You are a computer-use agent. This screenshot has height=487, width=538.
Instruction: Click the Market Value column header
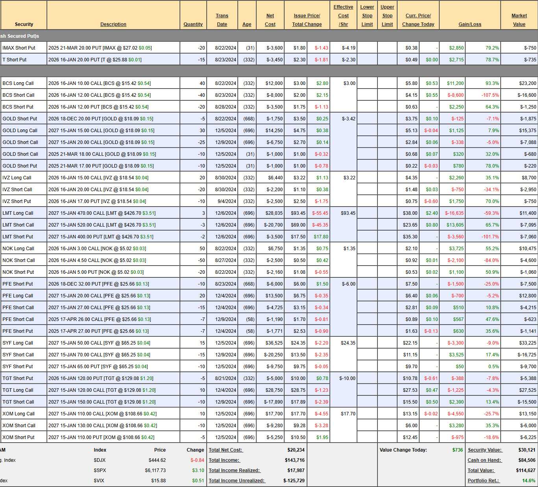[519, 20]
